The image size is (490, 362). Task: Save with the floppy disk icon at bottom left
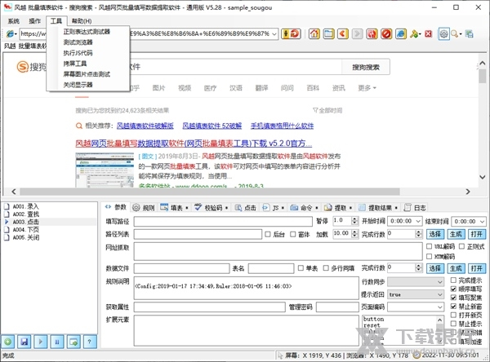(x=24, y=342)
